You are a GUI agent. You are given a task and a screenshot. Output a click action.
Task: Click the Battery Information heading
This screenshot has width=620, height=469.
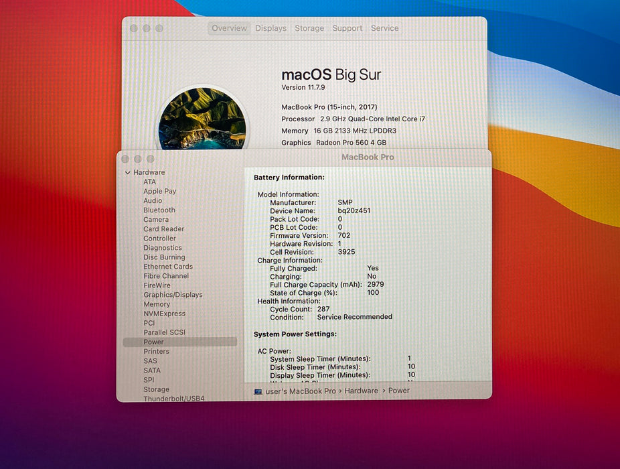pos(289,178)
